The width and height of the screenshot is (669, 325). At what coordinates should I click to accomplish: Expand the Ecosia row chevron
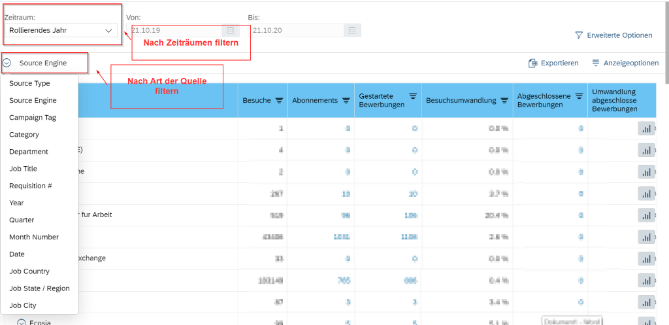(x=22, y=322)
